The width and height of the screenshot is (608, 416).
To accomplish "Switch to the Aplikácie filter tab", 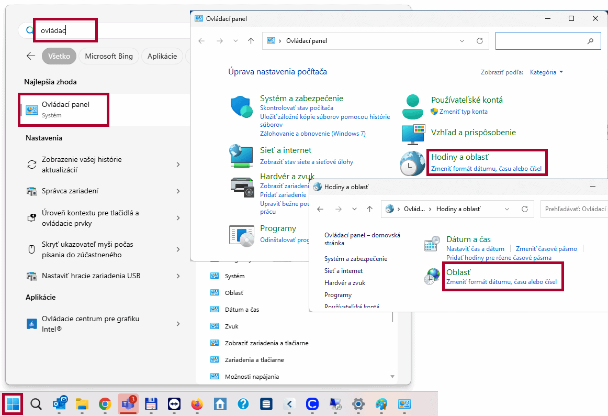I will click(x=162, y=57).
